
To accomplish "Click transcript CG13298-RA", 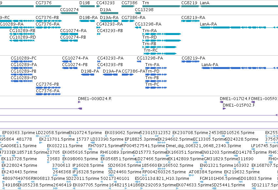I will point(148,24).
